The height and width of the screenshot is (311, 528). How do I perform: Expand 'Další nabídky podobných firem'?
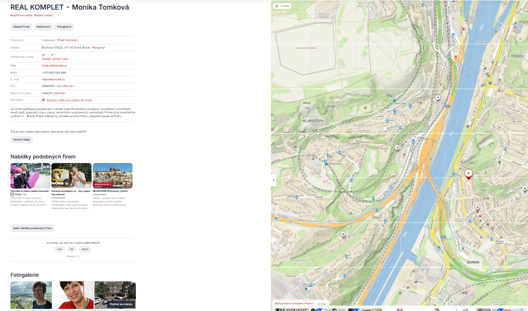[33, 228]
